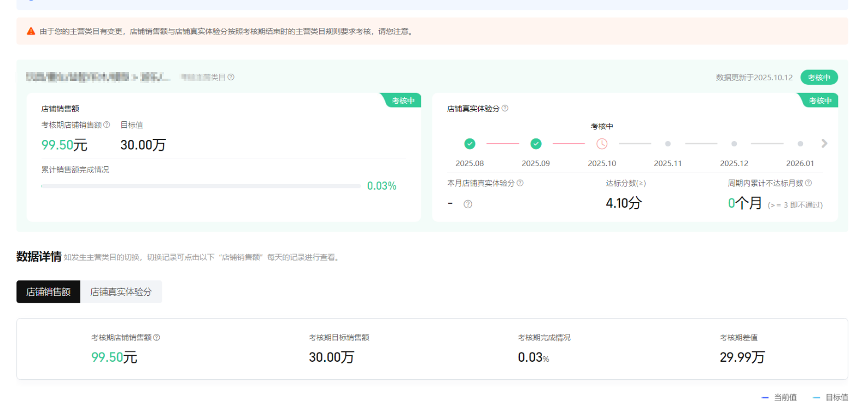Select the 2025.09 completed checkmark node
The width and height of the screenshot is (850, 406).
536,144
